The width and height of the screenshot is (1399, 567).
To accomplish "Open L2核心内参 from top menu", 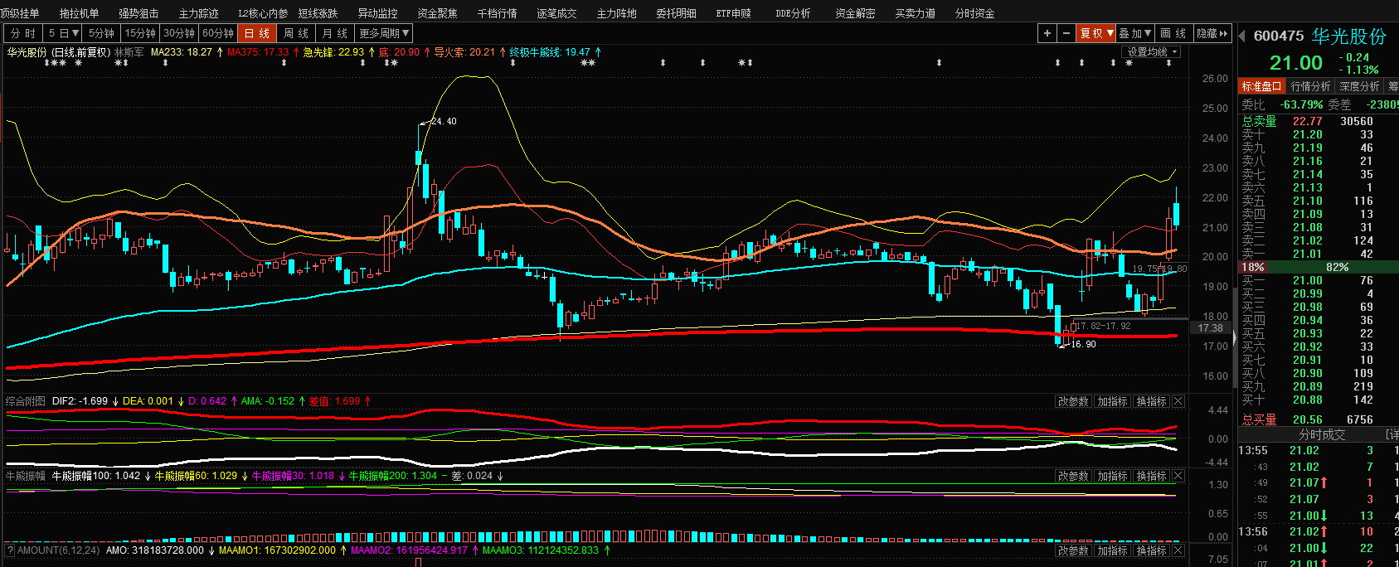I will [264, 13].
